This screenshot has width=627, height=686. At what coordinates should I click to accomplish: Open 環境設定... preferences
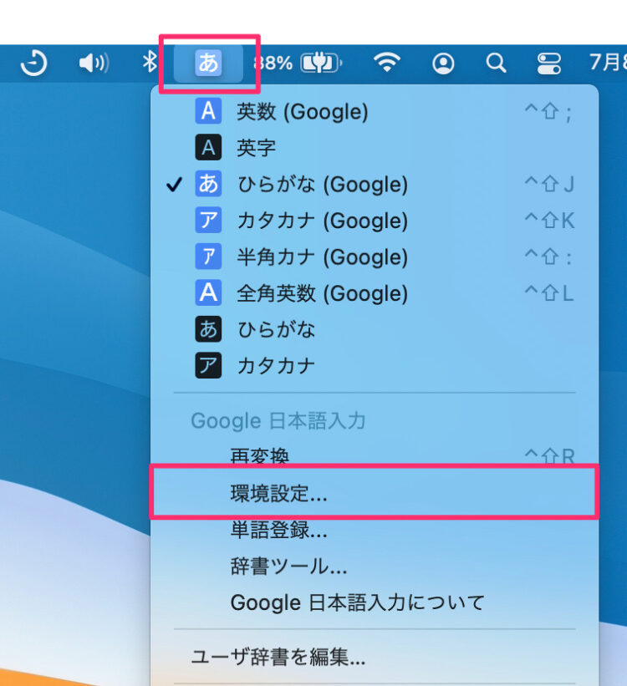[x=278, y=493]
